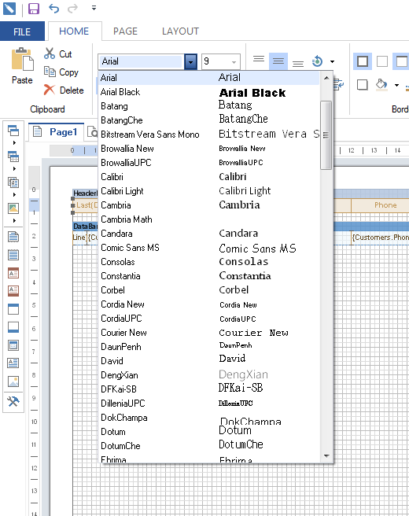Choose Batang from the font list

click(x=208, y=106)
